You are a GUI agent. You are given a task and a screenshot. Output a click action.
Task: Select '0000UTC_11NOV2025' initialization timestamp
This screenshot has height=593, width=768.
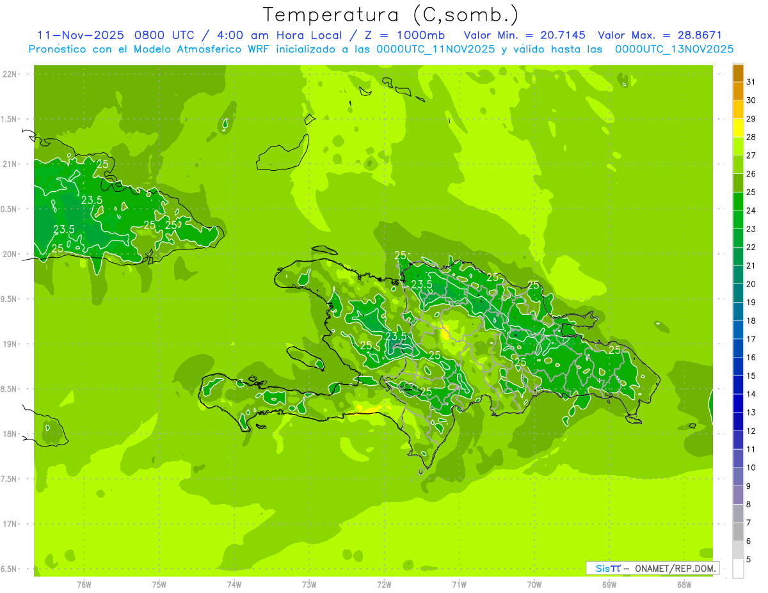436,49
